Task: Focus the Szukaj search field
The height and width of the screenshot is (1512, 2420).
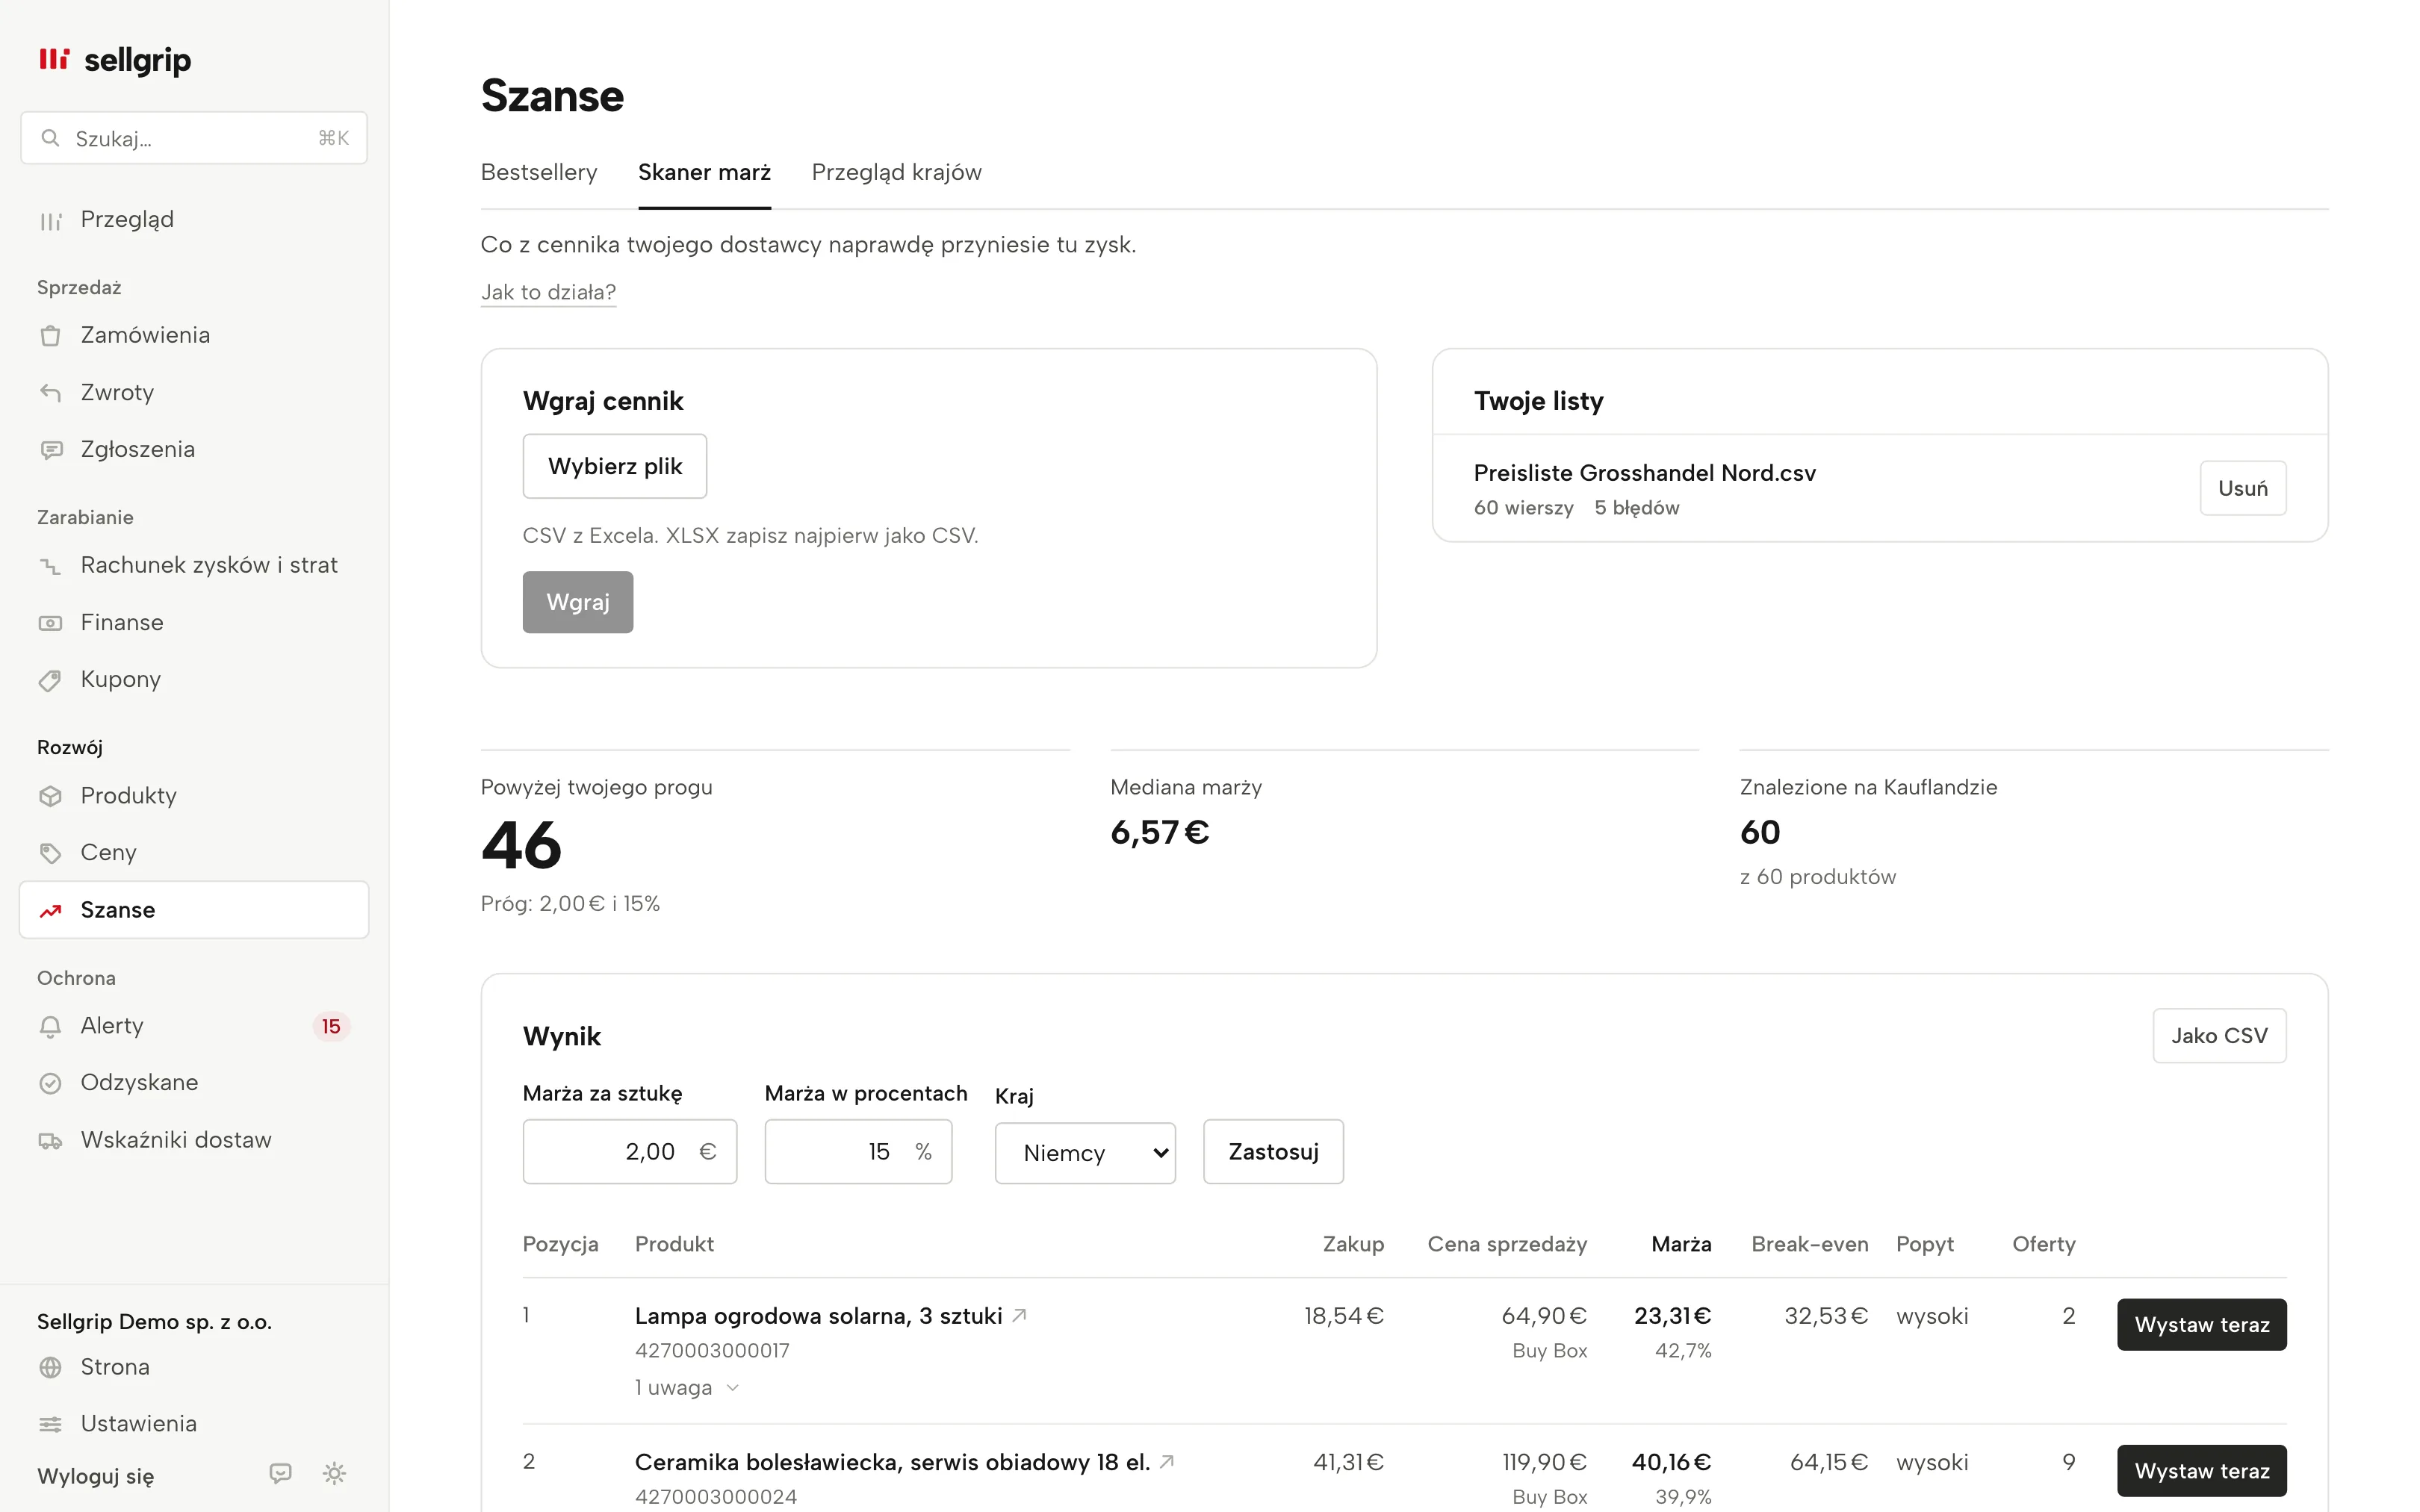Action: point(194,138)
